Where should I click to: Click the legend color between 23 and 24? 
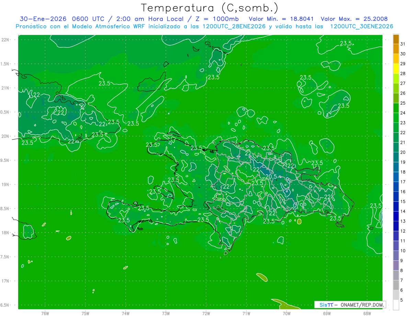click(396, 118)
